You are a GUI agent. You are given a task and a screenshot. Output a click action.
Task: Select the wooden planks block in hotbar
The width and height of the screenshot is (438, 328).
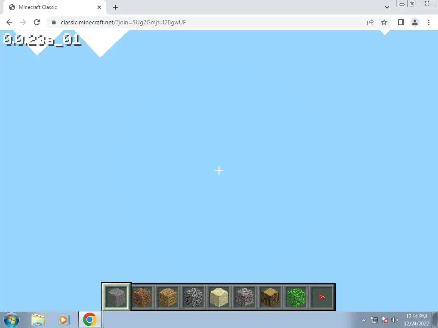coord(168,297)
